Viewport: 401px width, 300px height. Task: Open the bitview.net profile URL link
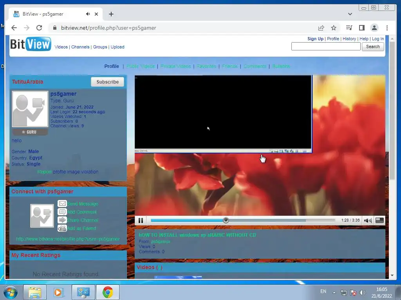click(x=68, y=239)
